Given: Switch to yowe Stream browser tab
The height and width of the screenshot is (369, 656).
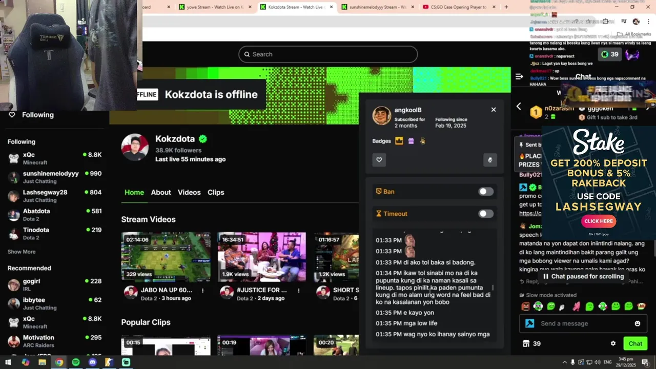Looking at the screenshot, I should (214, 7).
